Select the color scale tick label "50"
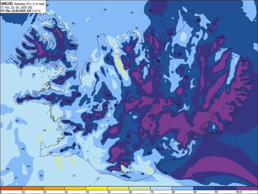This screenshot has width=258, height=194. [109, 192]
